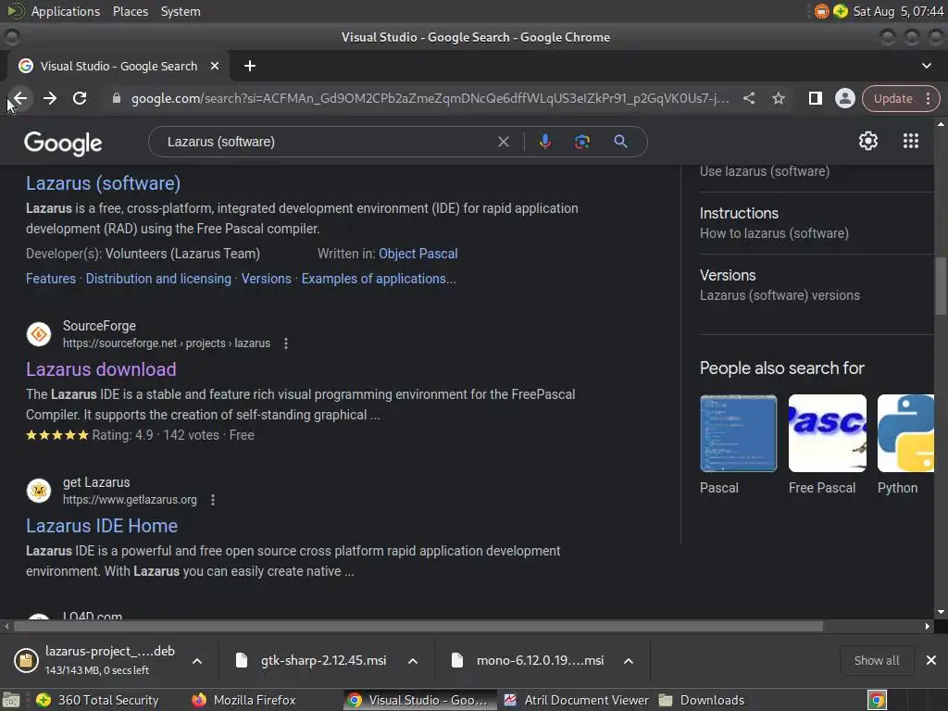Submit search with magnifier icon
The width and height of the screenshot is (948, 711).
[x=620, y=142]
